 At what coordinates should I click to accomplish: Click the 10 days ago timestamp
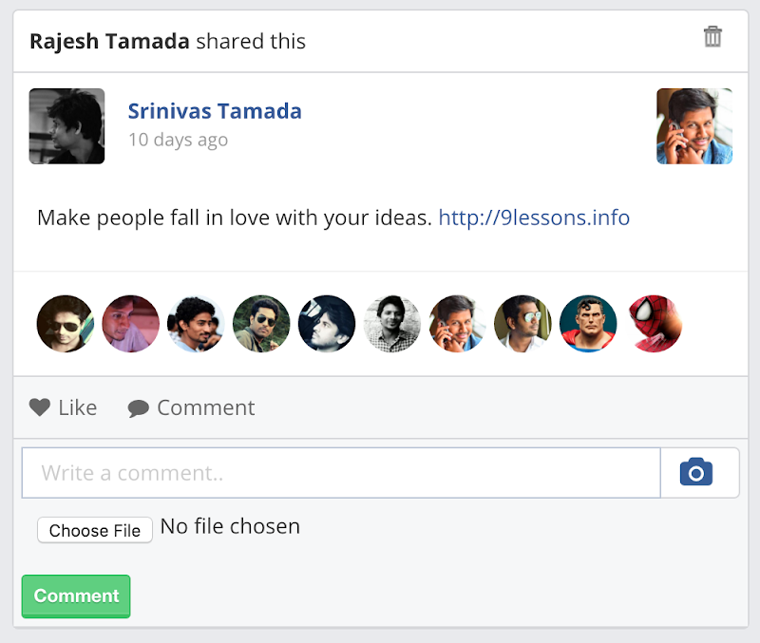click(x=178, y=140)
